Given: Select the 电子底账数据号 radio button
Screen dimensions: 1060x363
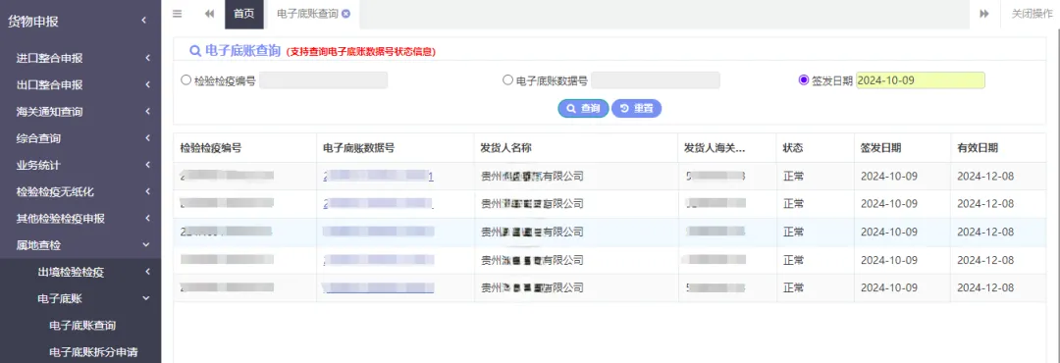Looking at the screenshot, I should click(x=507, y=79).
